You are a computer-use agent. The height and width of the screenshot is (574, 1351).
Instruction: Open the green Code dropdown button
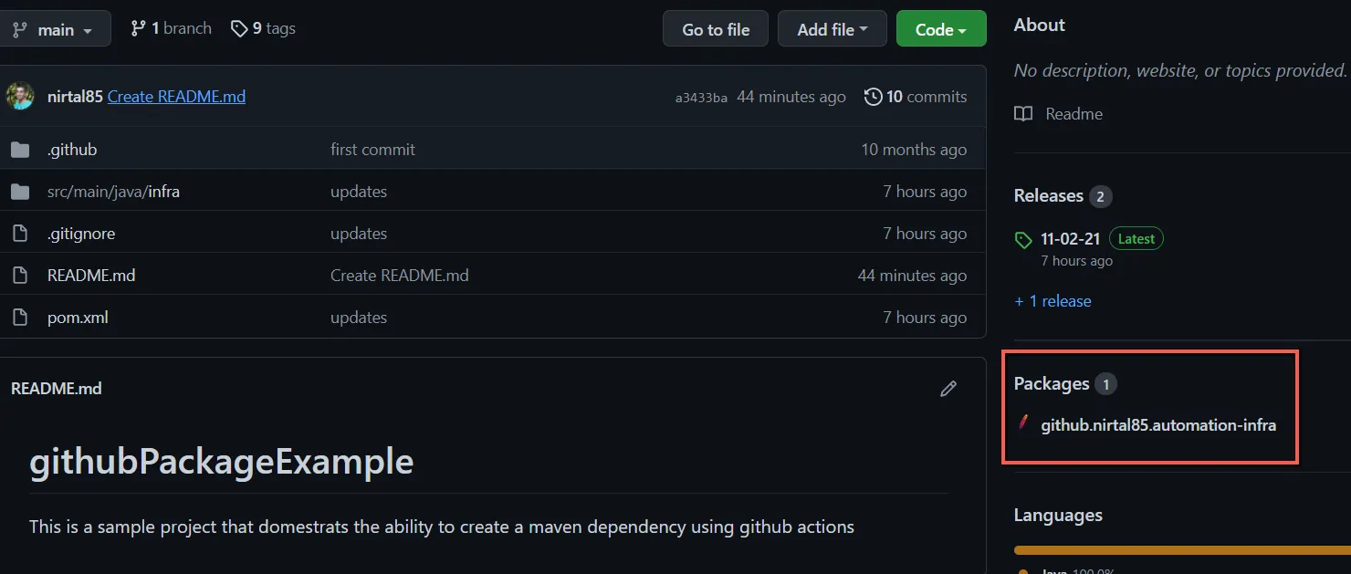coord(941,29)
